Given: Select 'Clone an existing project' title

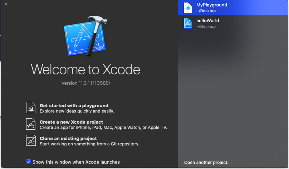Looking at the screenshot, I should point(68,138).
